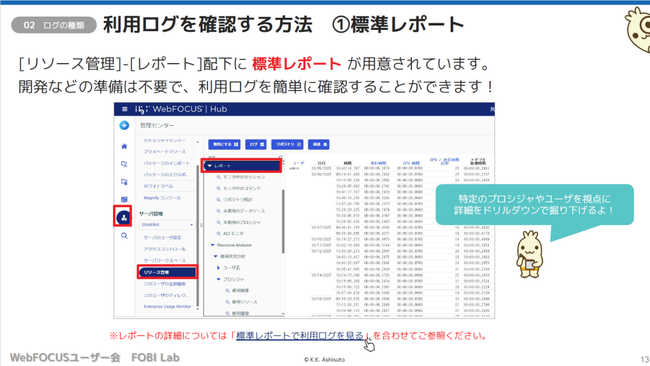
Task: Open link 標準レポートで利用ログを見る
Action: tap(300, 335)
